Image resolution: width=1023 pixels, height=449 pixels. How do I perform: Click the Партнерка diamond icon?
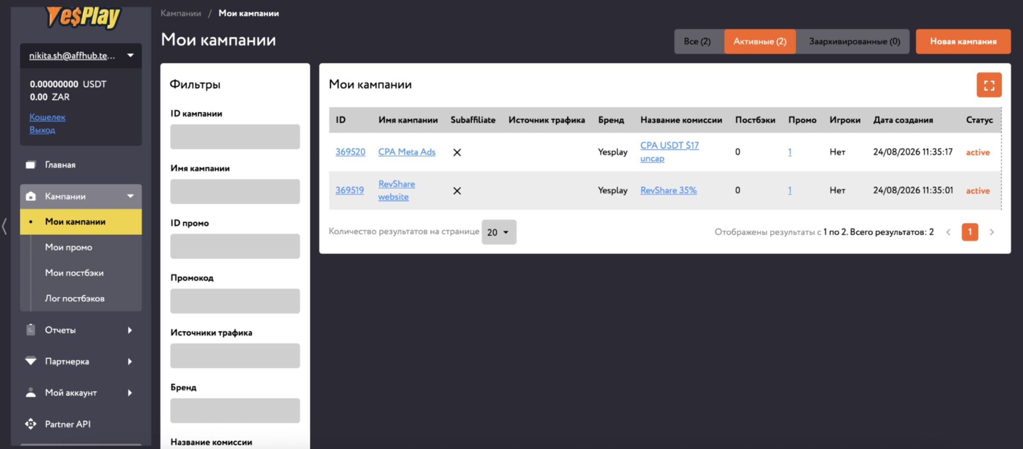[x=31, y=361]
